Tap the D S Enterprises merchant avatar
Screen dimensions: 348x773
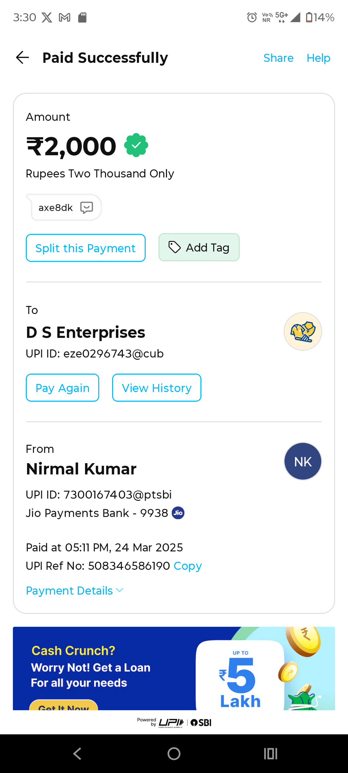(303, 331)
